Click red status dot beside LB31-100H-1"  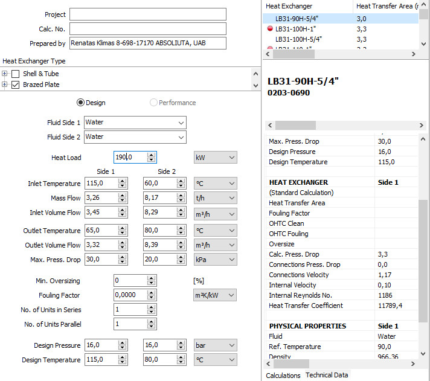269,29
